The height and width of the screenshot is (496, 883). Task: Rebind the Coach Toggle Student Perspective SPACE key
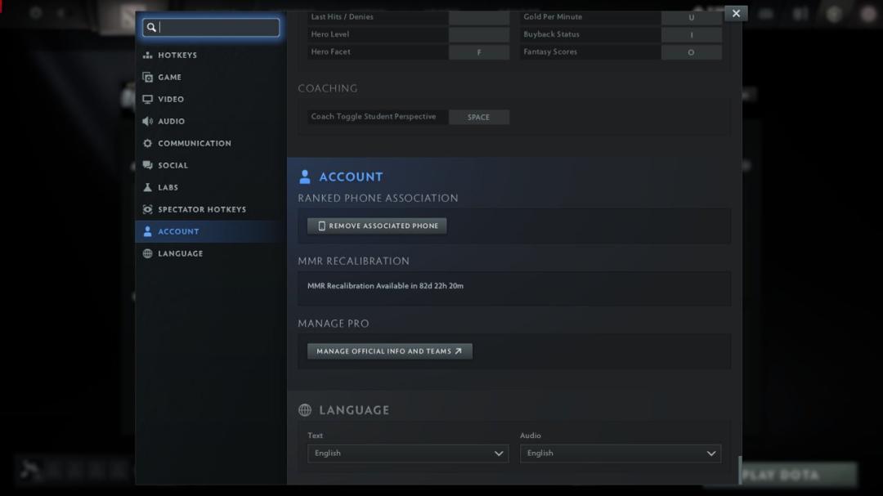[x=478, y=117]
